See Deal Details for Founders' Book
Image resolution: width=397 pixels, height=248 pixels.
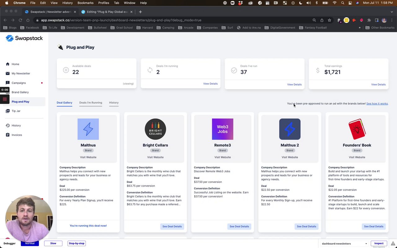374,226
